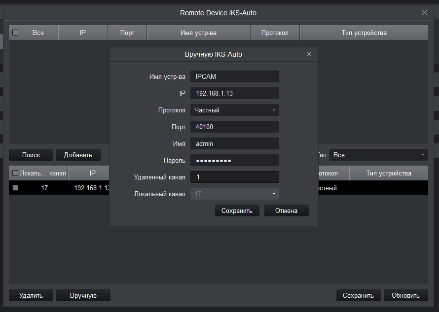Open the Протокол dropdown set to Частный
The height and width of the screenshot is (312, 439).
[234, 110]
